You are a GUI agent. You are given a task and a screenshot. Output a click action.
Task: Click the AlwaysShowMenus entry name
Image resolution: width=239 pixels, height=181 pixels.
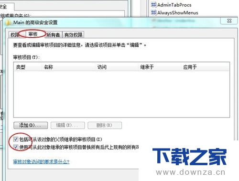[x=178, y=13]
